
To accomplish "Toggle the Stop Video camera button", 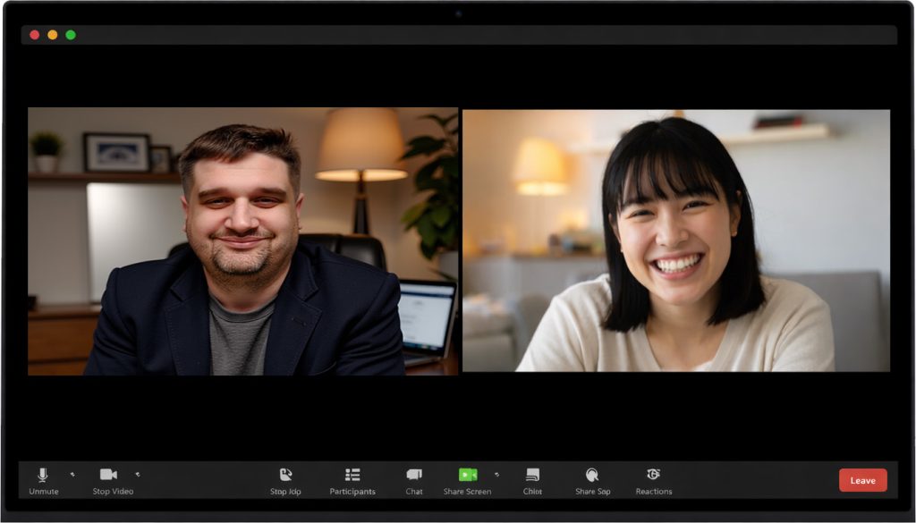I will click(x=108, y=475).
